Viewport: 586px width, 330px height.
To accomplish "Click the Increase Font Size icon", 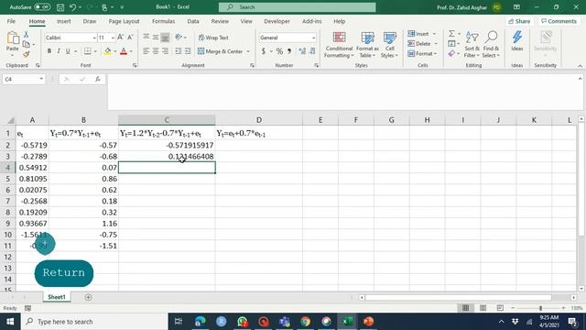I will point(120,38).
